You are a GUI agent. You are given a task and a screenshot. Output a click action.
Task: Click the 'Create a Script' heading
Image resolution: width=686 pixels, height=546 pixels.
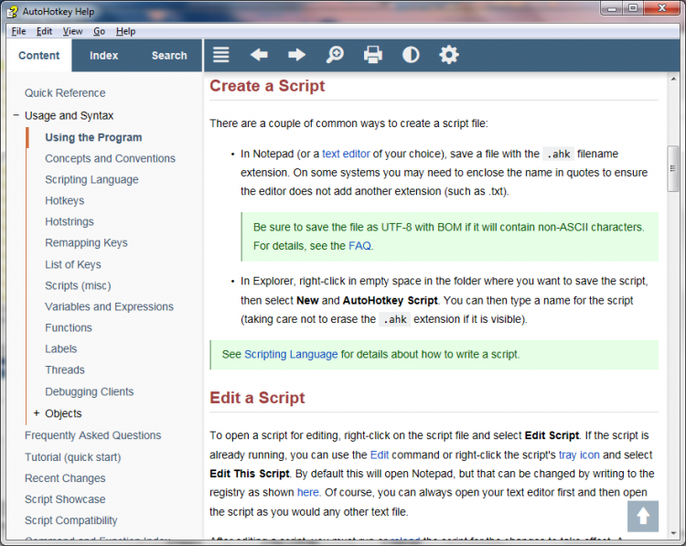click(267, 85)
